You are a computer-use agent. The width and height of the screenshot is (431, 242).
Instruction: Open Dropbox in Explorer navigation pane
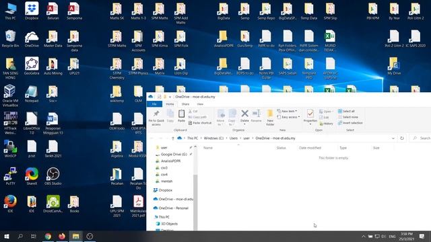(163, 190)
